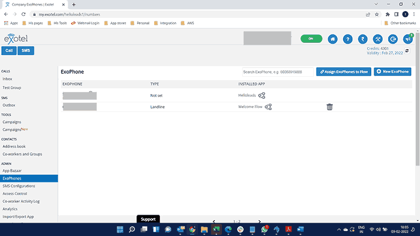Click the Support tab at bottom

click(148, 219)
